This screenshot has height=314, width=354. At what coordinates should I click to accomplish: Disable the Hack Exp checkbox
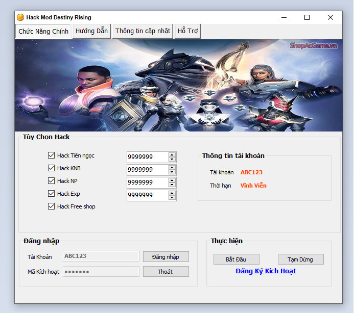tap(51, 194)
